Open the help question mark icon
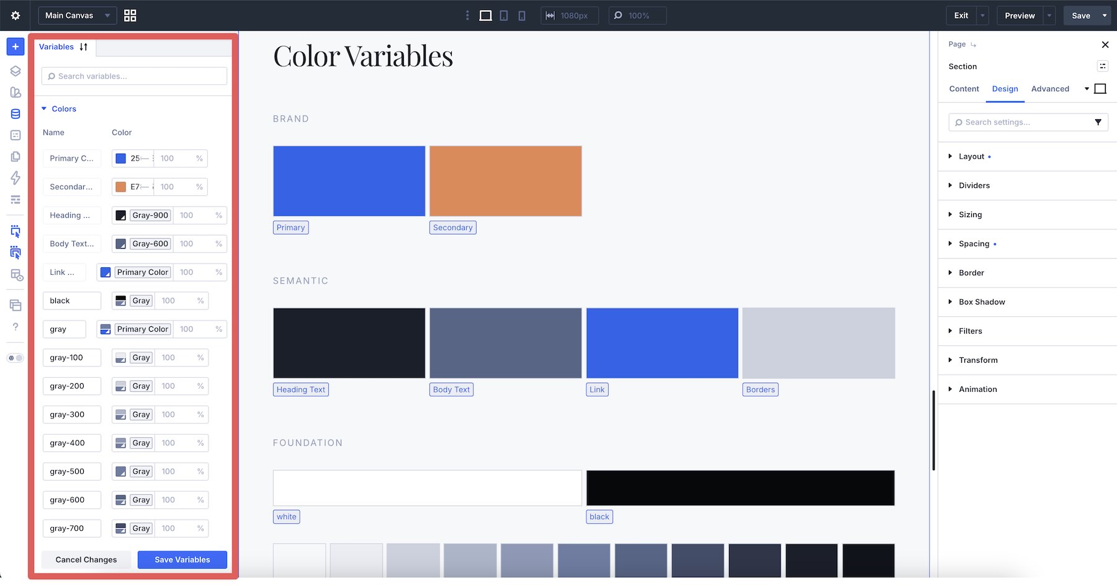 click(16, 327)
